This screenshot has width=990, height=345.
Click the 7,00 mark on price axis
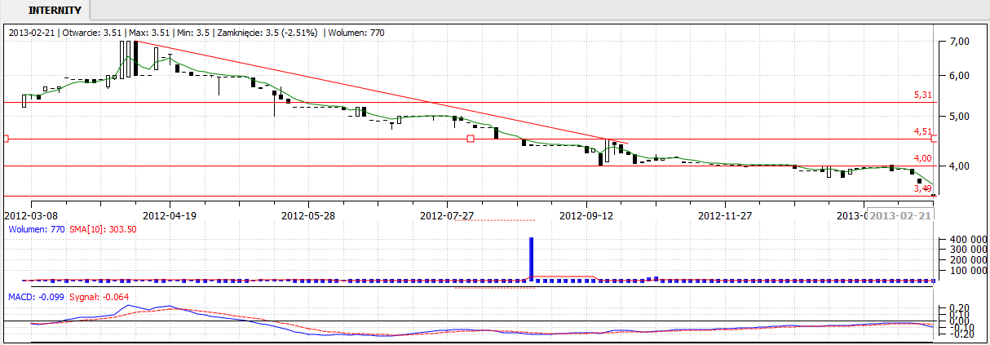[959, 42]
